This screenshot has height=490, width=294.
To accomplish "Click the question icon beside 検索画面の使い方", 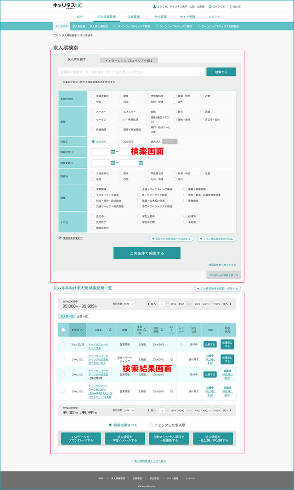I will tap(60, 238).
